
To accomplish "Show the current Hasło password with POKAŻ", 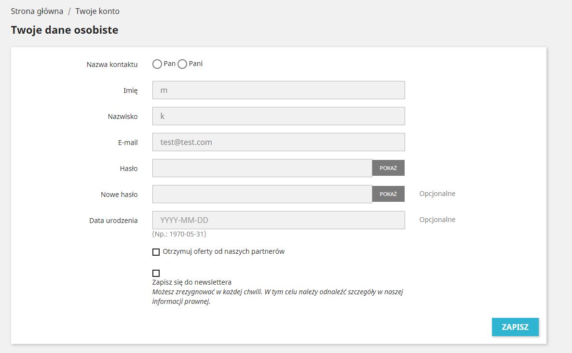I will pos(388,168).
